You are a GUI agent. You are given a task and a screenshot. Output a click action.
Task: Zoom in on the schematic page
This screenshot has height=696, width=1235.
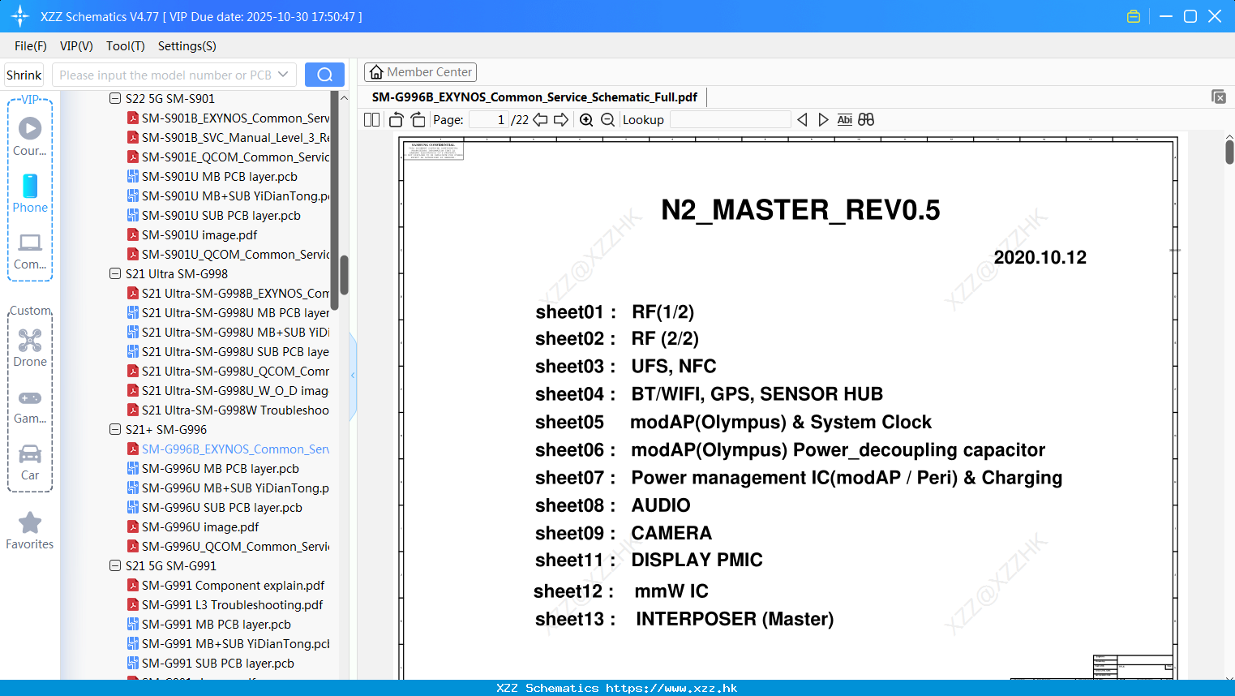click(x=586, y=120)
